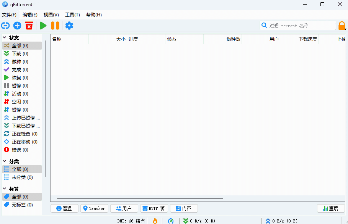The image size is (348, 224).
Task: Toggle alternative speed limits flame icon
Action: (x=155, y=221)
